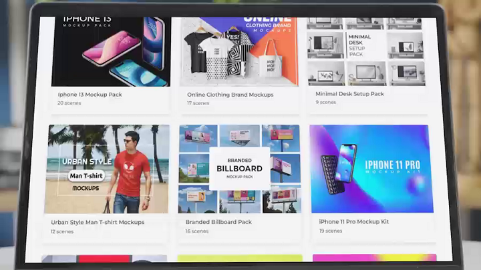Viewport: 481px width, 270px height.
Task: Click the 'Online Clothing Brand Mockups' title
Action: click(230, 95)
